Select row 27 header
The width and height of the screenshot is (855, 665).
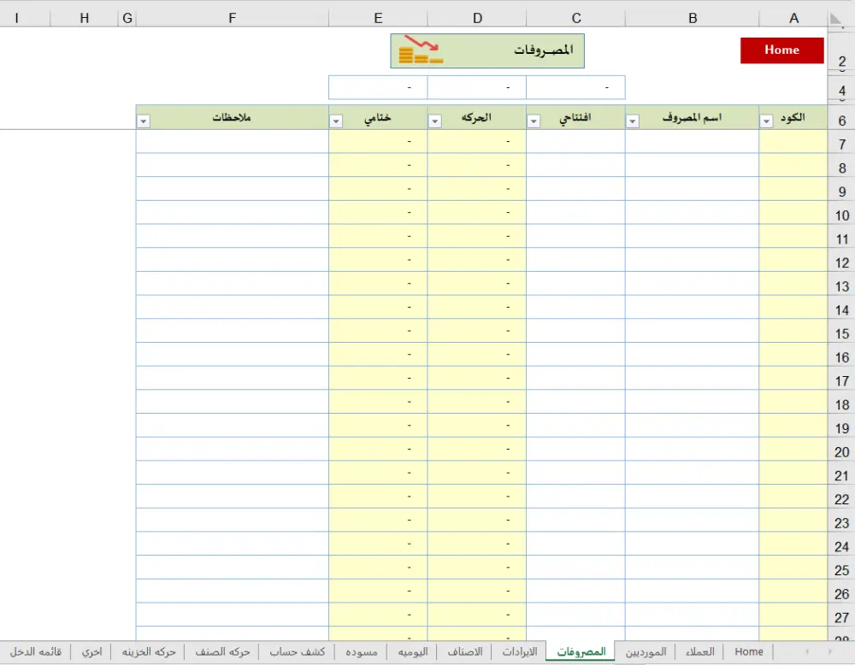841,616
